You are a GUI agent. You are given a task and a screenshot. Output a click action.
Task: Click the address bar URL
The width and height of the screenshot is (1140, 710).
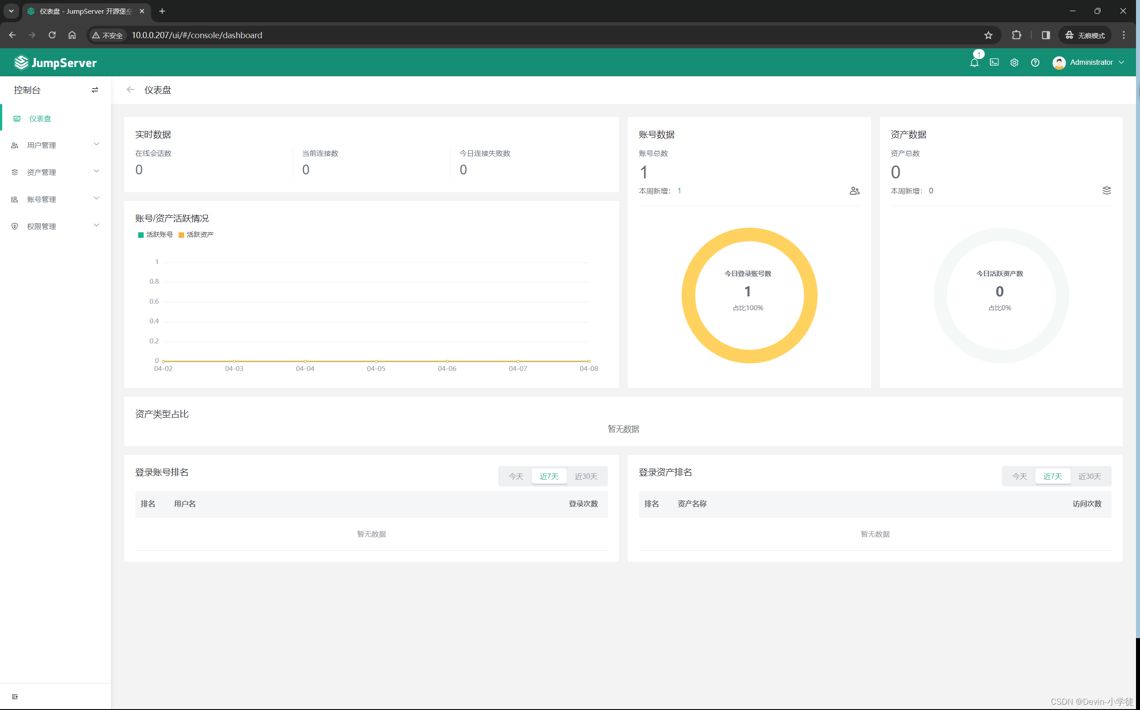(x=197, y=35)
